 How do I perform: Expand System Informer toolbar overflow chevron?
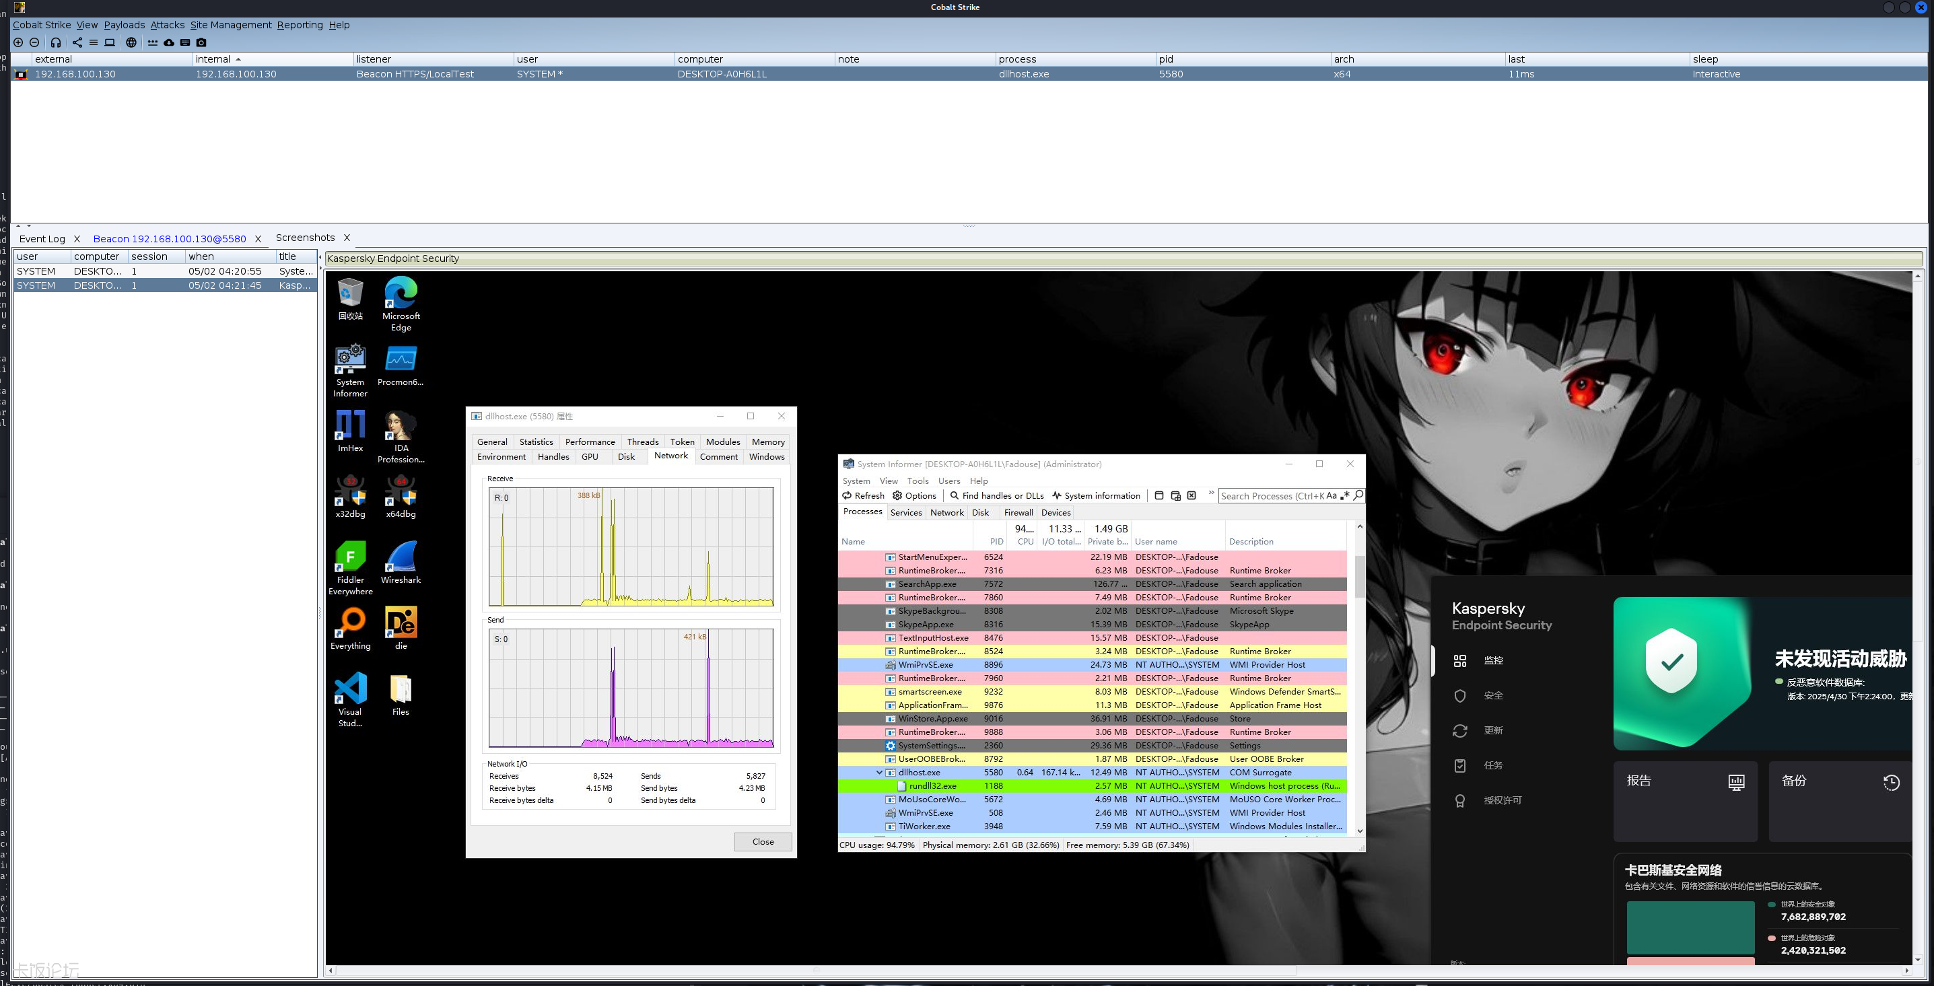(1211, 494)
